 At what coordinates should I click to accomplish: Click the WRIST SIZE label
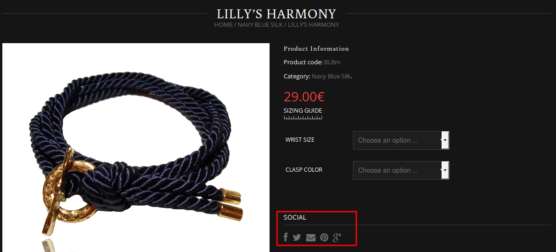coord(300,140)
